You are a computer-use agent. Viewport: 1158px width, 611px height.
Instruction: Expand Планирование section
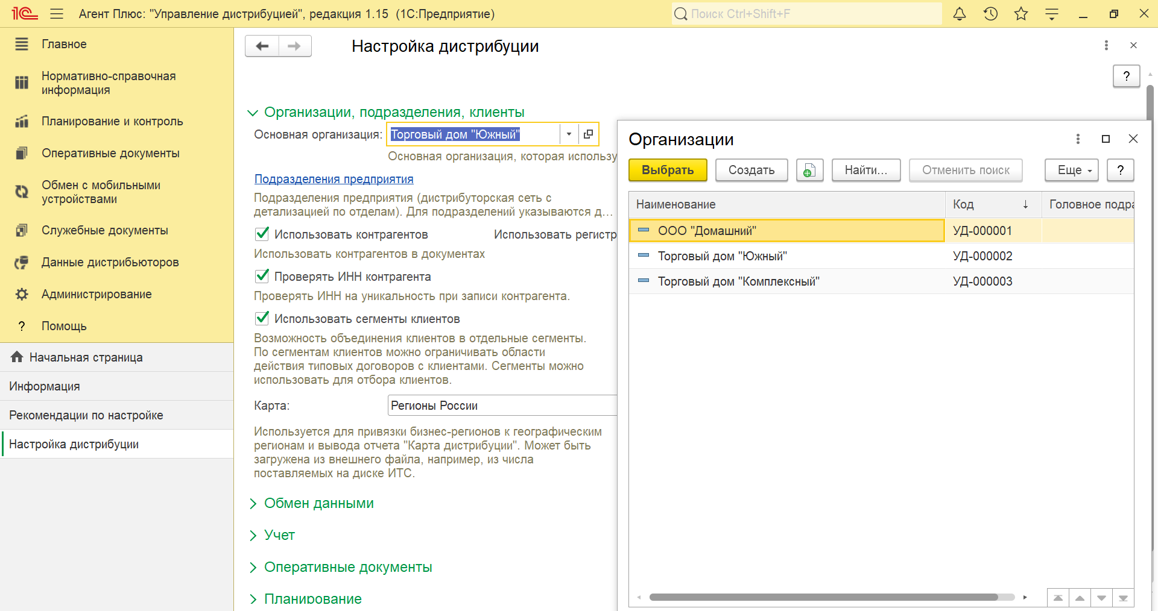coord(253,600)
